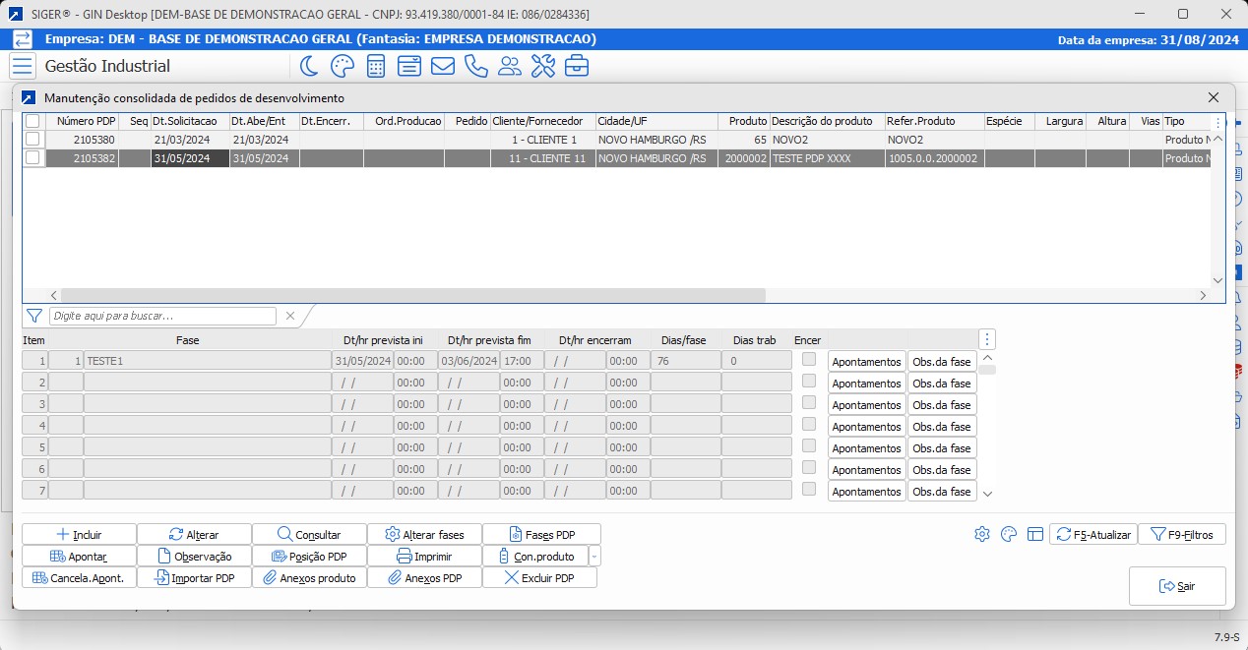Toggle the Encer checkbox on item 1
Viewport: 1248px width, 650px height.
(x=807, y=361)
